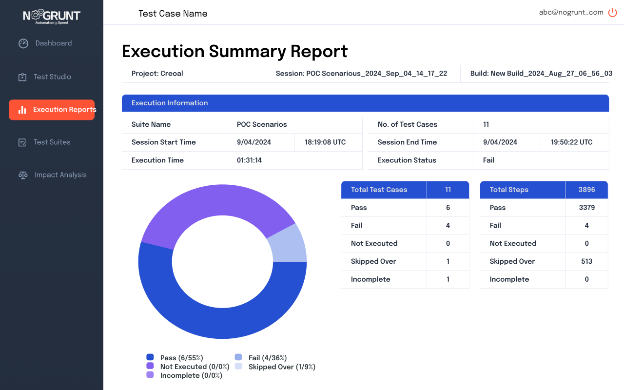Click the Test Suites checklist icon
Image resolution: width=624 pixels, height=390 pixels.
[x=22, y=142]
